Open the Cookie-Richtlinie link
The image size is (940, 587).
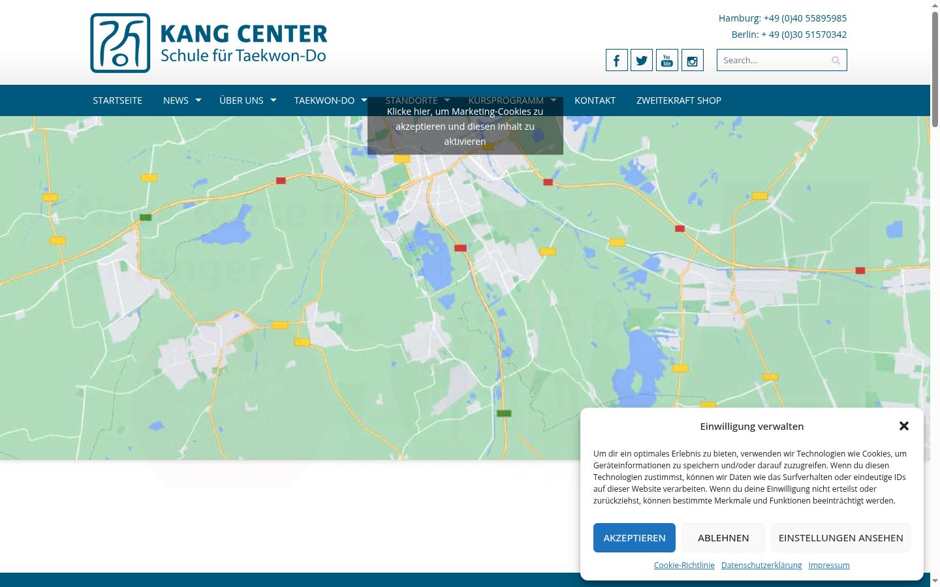[x=684, y=565]
